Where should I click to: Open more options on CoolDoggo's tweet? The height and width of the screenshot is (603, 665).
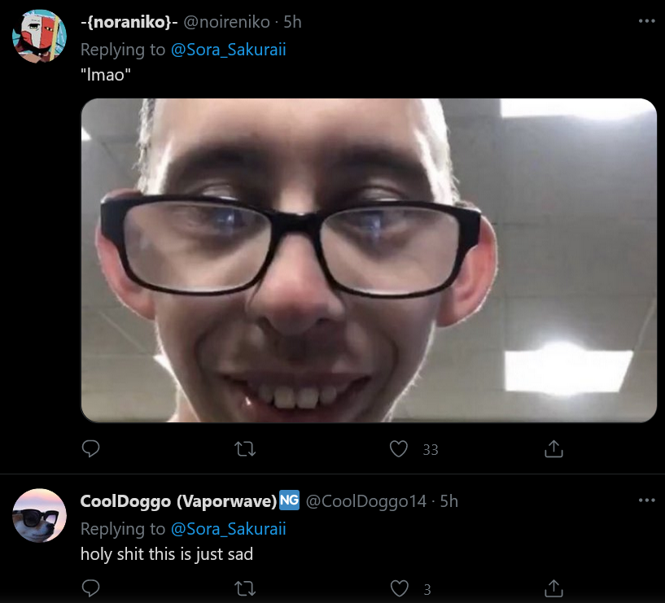coord(647,500)
